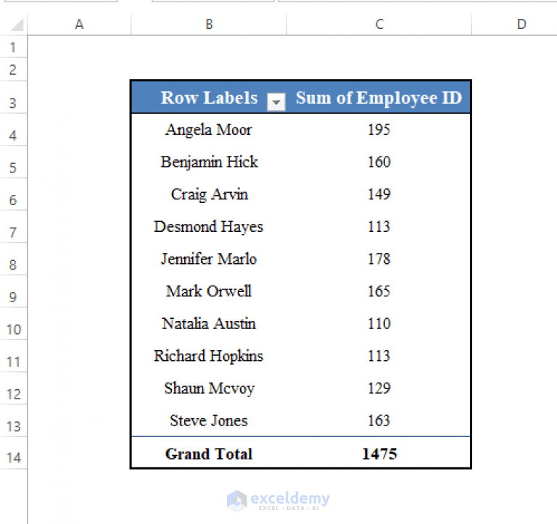Image resolution: width=557 pixels, height=524 pixels.
Task: Select the Desmond Hayes cell
Action: [x=209, y=227]
